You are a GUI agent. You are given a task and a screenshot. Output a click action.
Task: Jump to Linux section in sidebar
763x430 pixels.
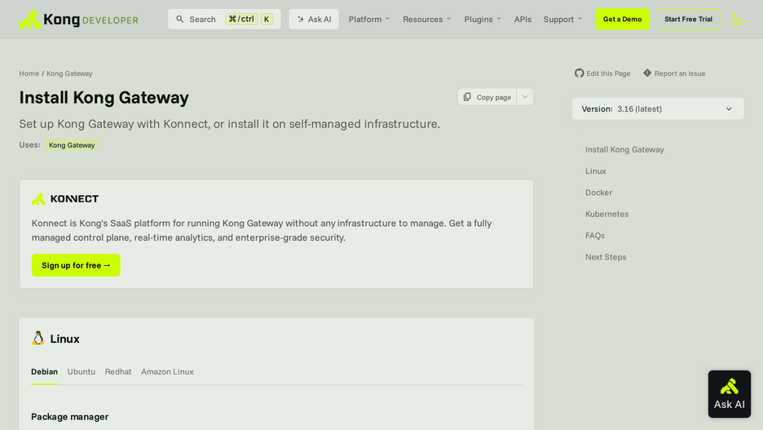click(596, 171)
